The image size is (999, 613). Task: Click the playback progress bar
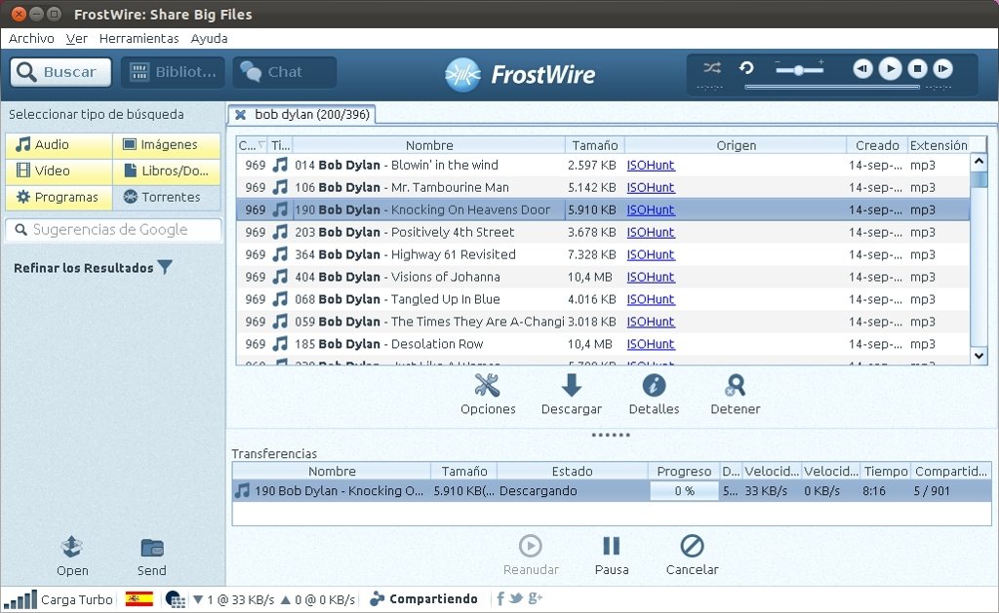[x=832, y=87]
